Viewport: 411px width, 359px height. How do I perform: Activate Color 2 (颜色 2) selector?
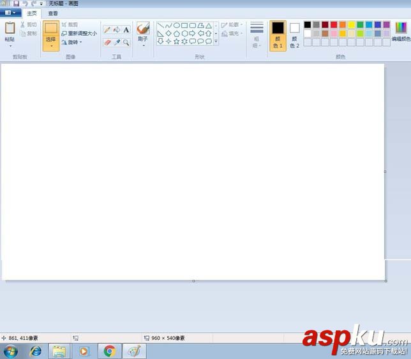[x=295, y=36]
